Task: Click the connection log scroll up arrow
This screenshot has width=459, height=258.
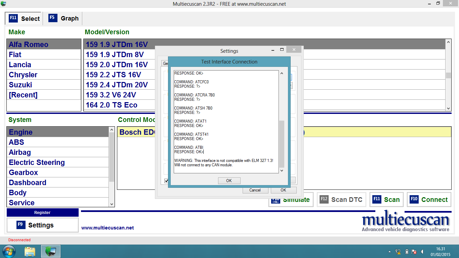Action: 282,73
